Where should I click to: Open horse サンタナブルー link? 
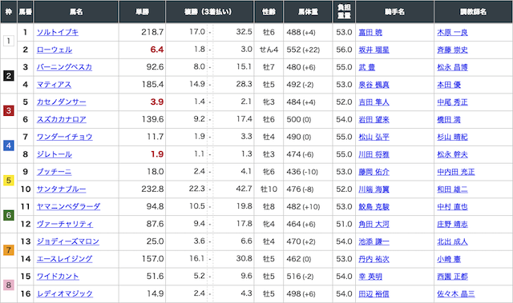pos(61,189)
